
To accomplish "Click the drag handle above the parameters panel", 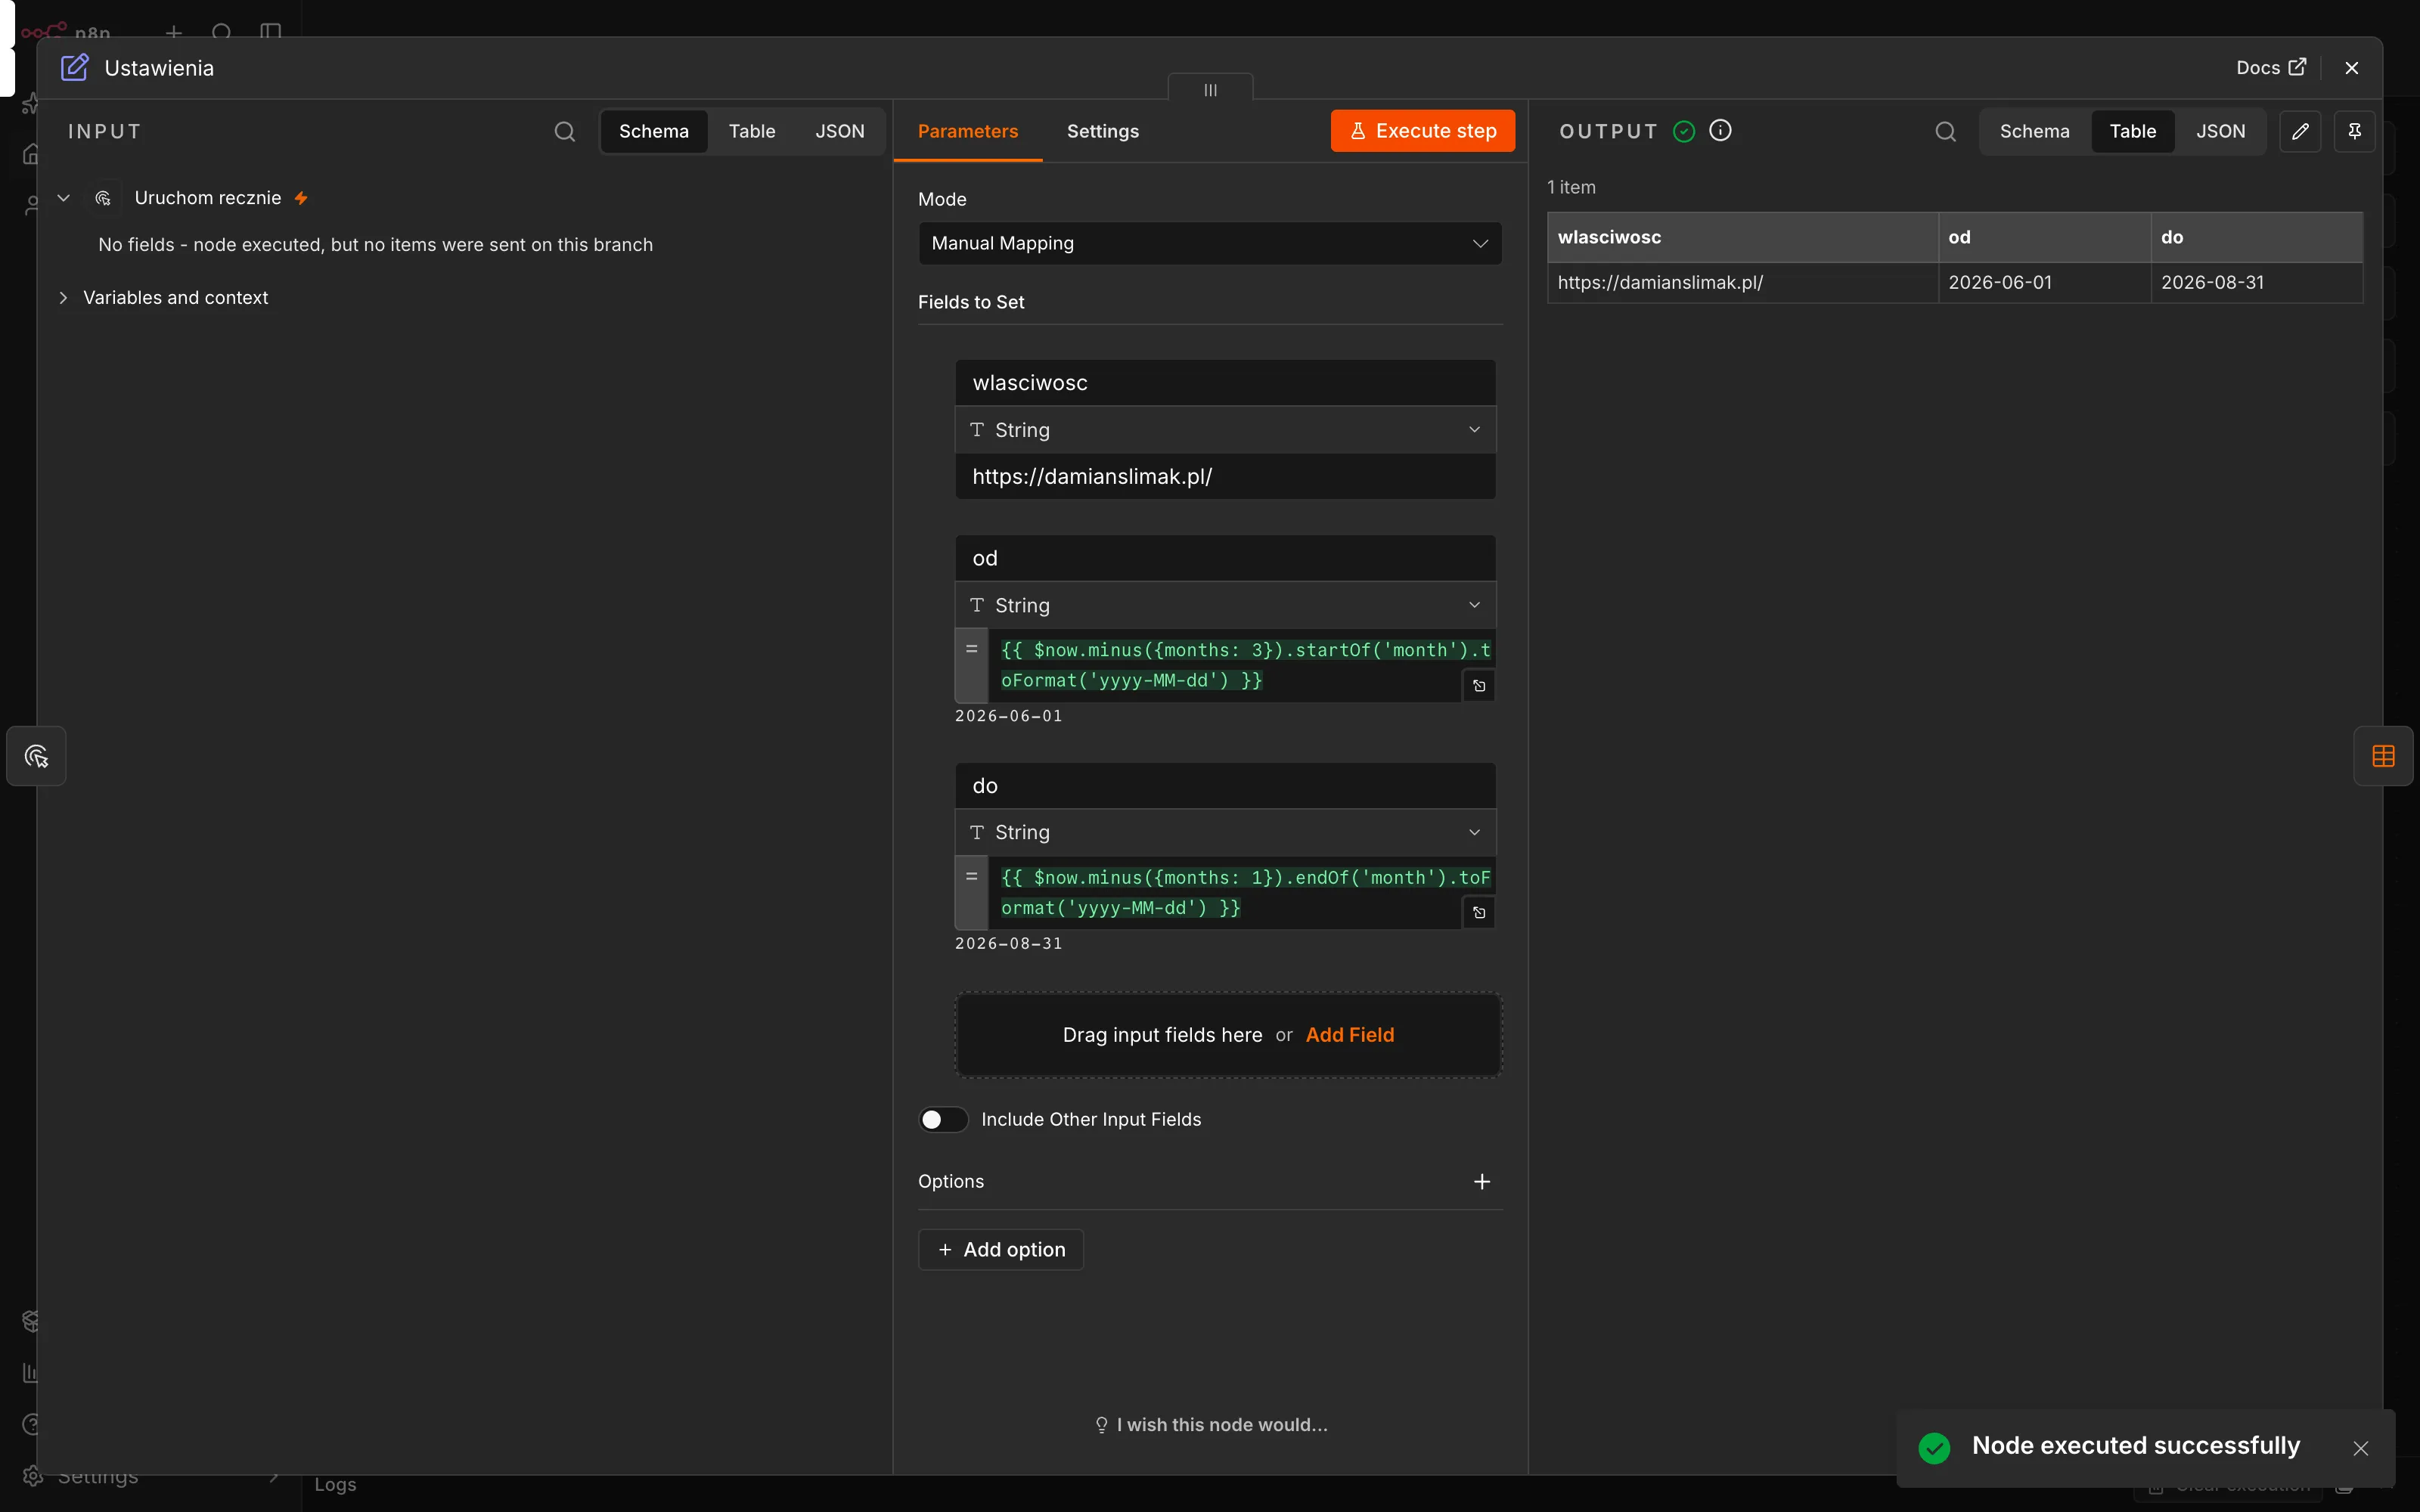I will pyautogui.click(x=1210, y=89).
